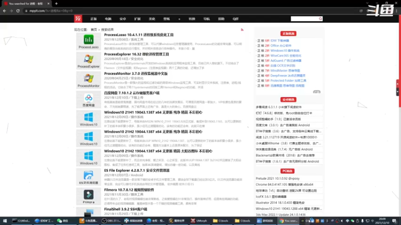Image resolution: width=401 pixels, height=225 pixels.
Task: Open the 扩展 navigation menu
Action: click(137, 19)
